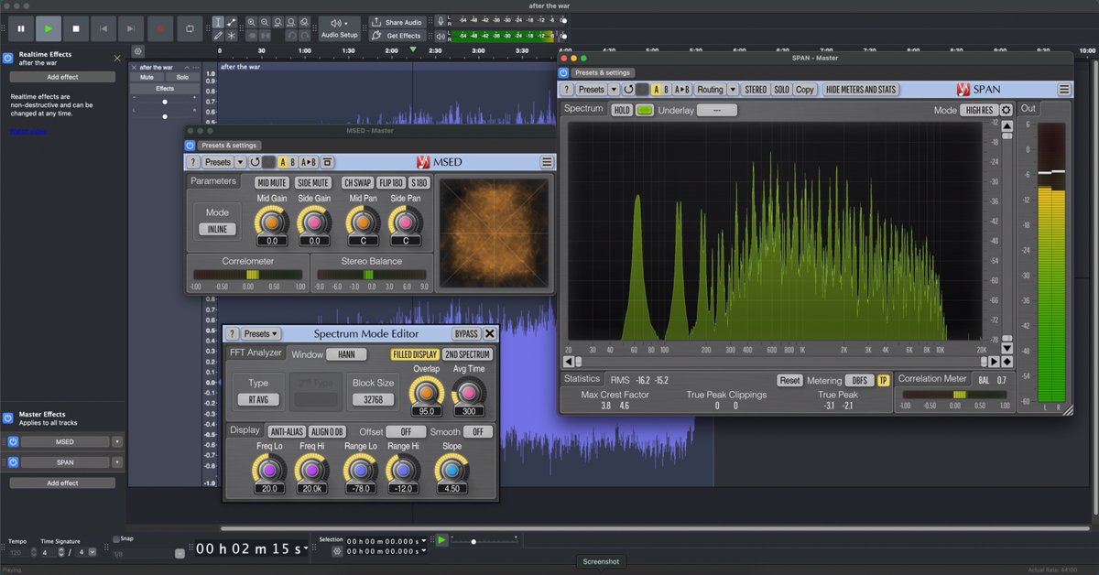This screenshot has height=575, width=1099.
Task: Open Metering DBFS selector in SPAN
Action: (859, 380)
